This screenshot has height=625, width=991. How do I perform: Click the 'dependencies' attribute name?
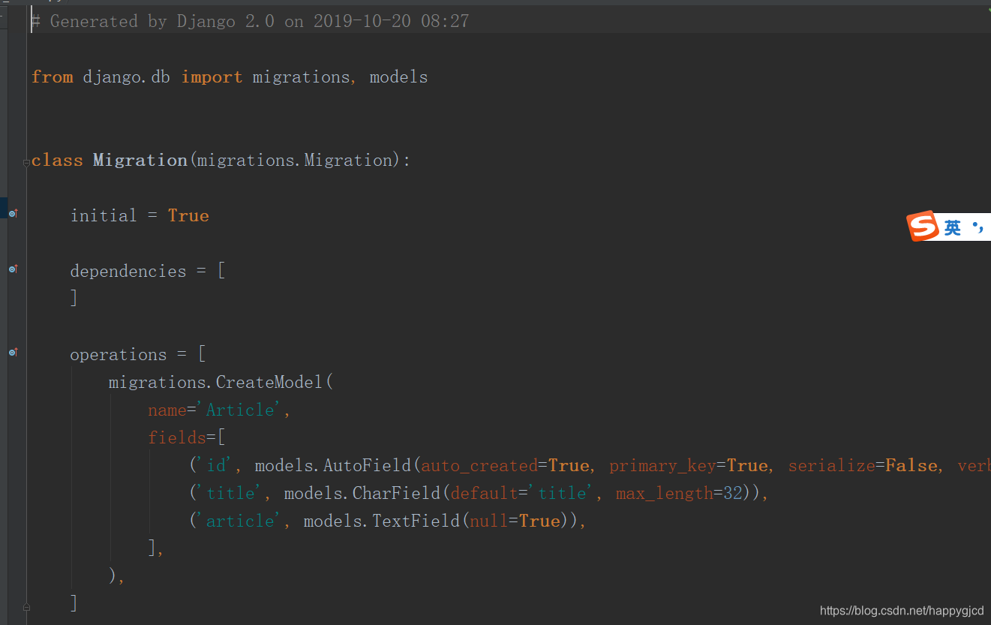[x=128, y=272]
